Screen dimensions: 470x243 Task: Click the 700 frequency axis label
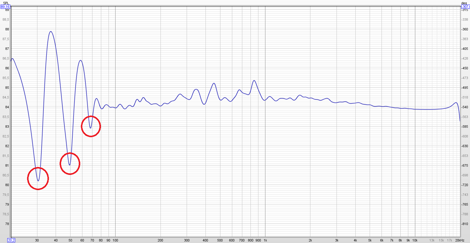click(x=242, y=240)
